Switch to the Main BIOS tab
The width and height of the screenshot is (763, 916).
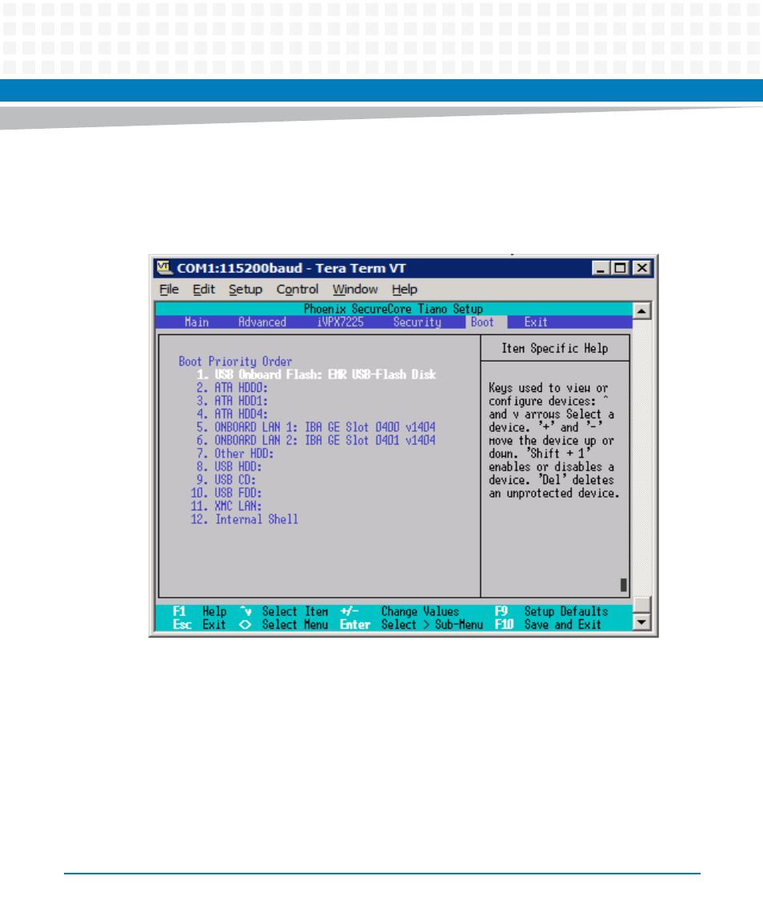click(196, 322)
